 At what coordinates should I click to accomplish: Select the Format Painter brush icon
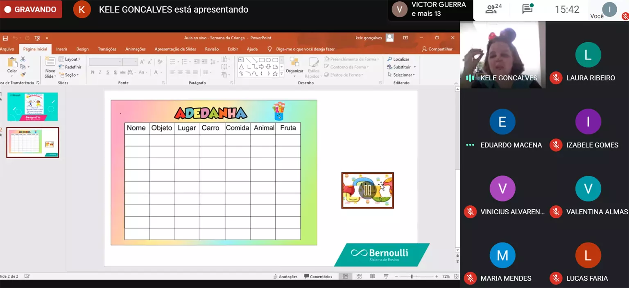pos(23,75)
